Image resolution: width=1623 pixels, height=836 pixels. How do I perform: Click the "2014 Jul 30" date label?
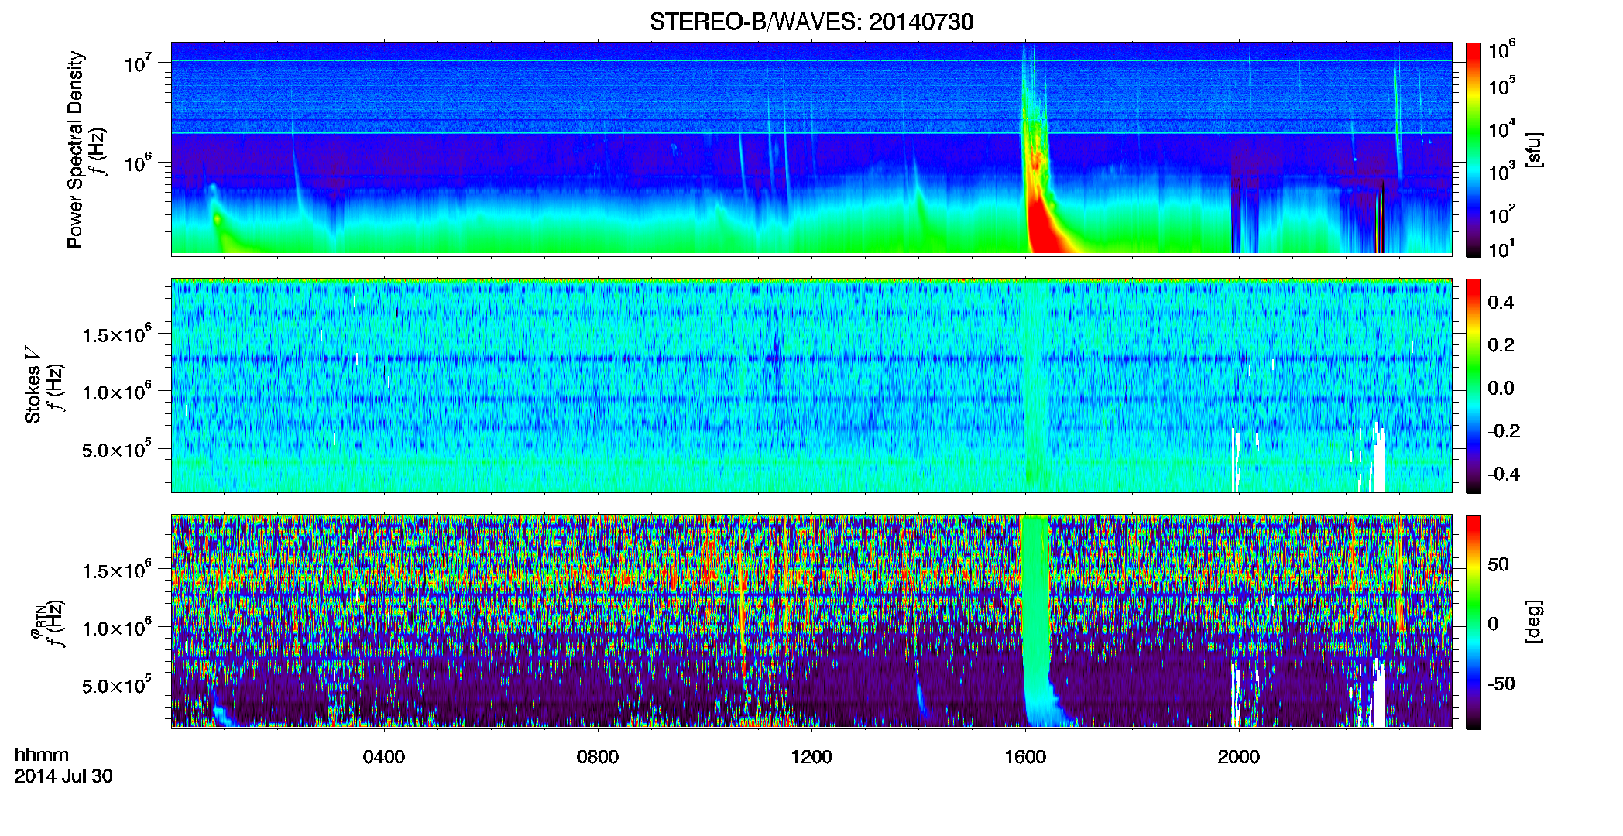click(63, 776)
